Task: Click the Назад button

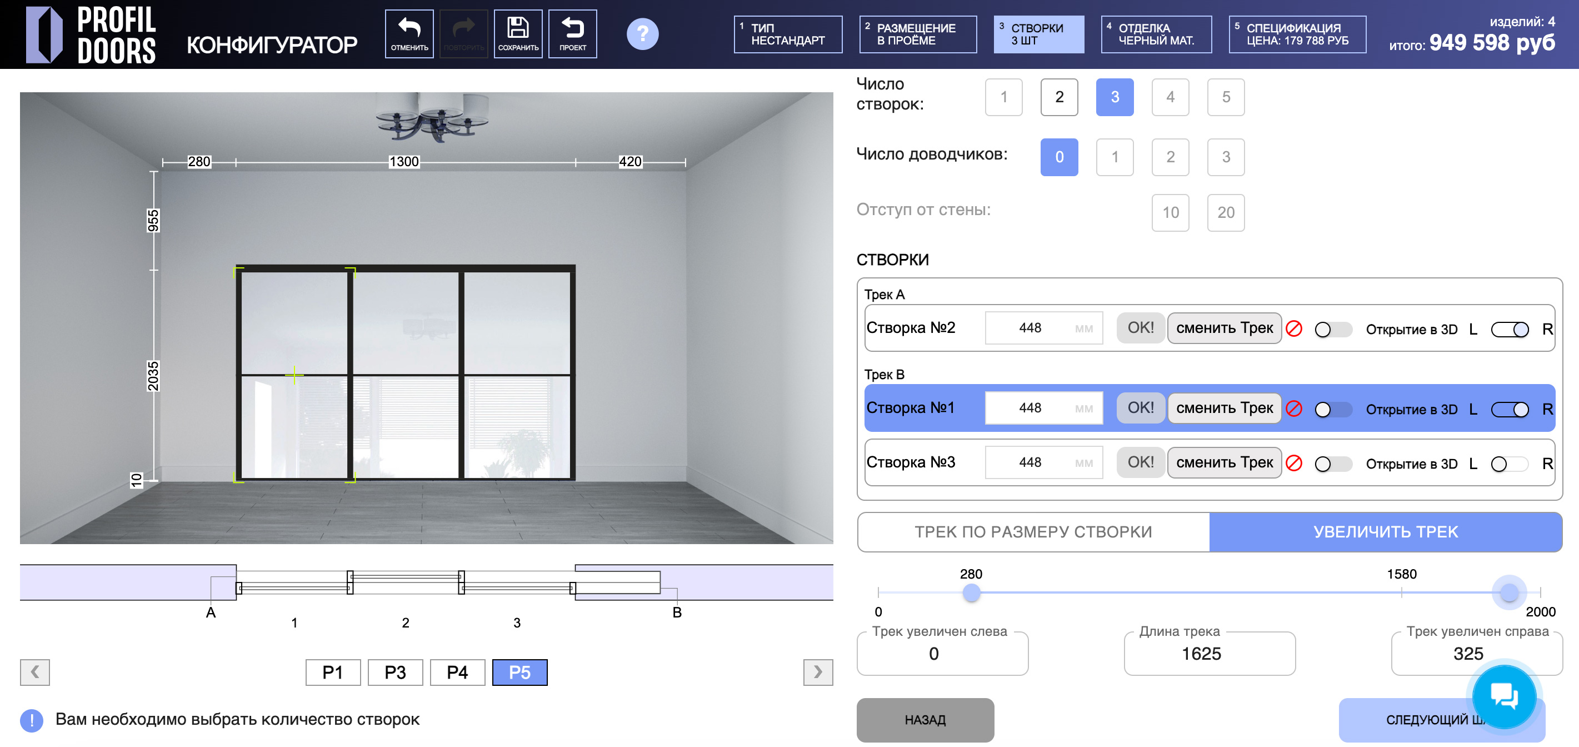Action: pyautogui.click(x=925, y=719)
